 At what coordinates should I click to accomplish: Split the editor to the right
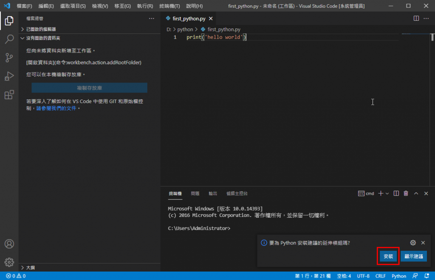click(416, 18)
